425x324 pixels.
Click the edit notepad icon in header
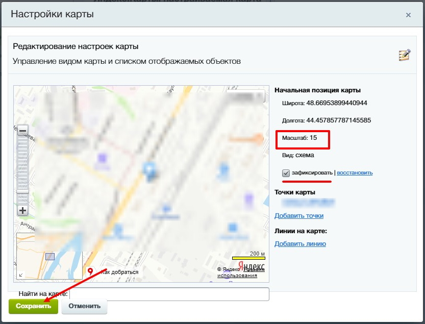[x=404, y=55]
